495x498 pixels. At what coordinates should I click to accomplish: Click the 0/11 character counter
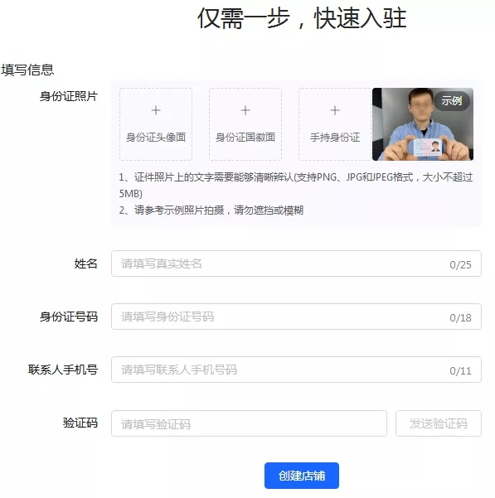460,370
